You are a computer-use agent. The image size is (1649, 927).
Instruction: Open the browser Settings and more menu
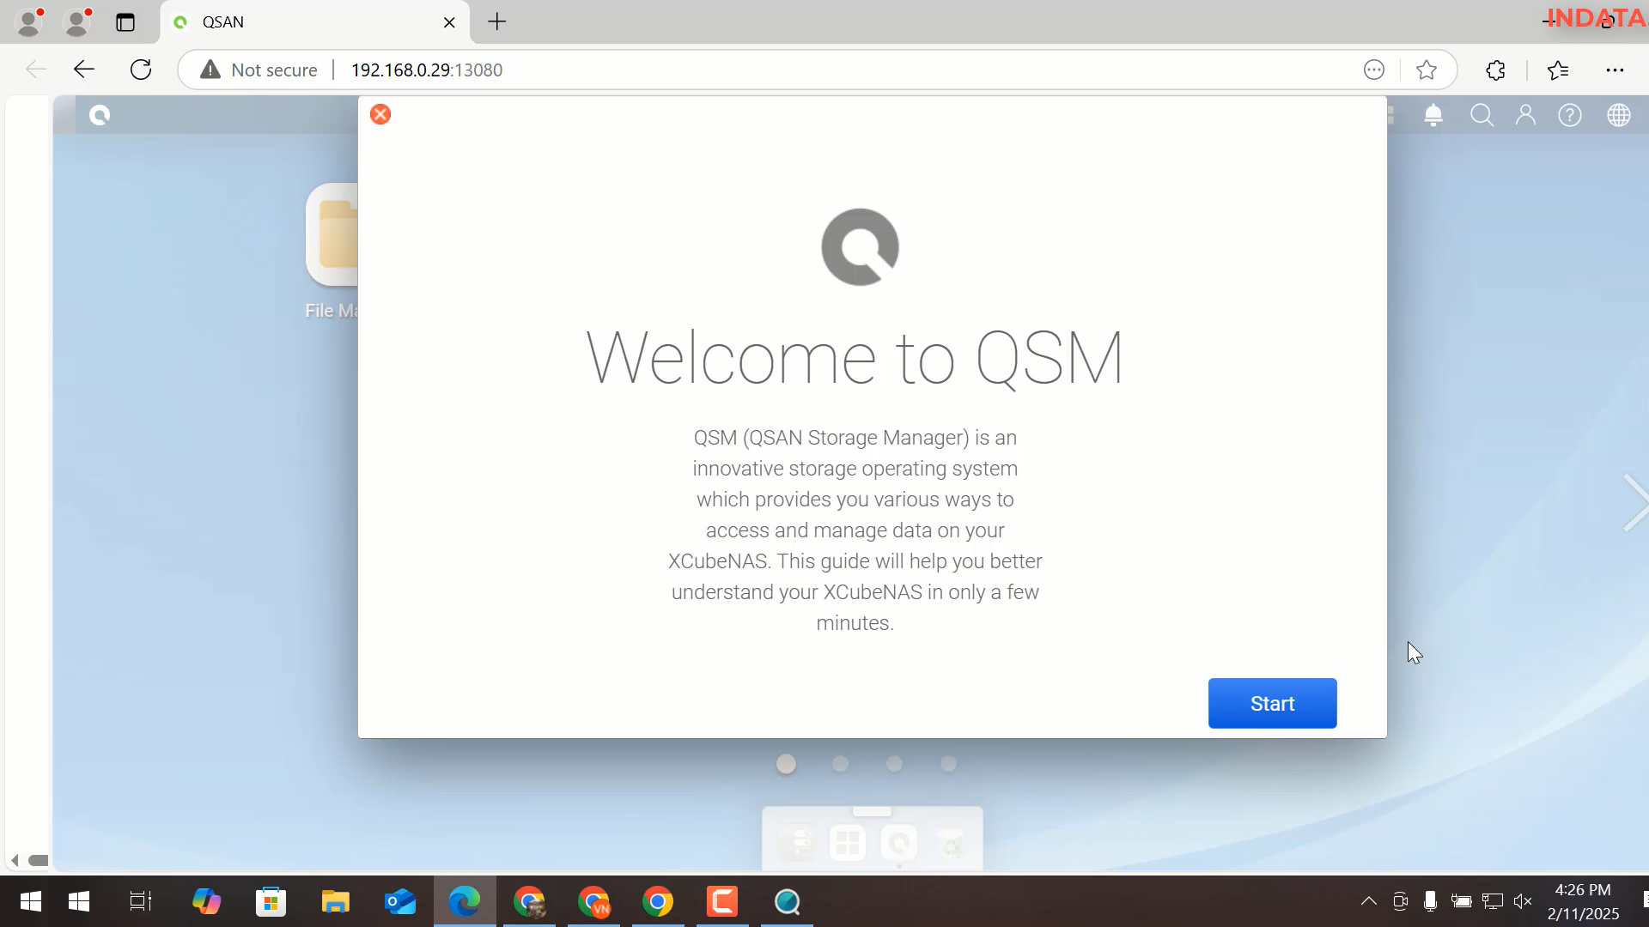[x=1615, y=70]
